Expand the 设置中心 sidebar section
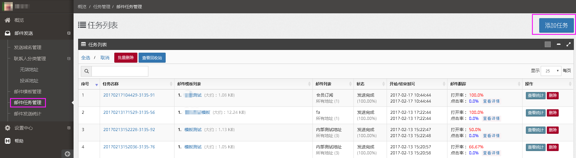This screenshot has height=158, width=576. [x=69, y=128]
